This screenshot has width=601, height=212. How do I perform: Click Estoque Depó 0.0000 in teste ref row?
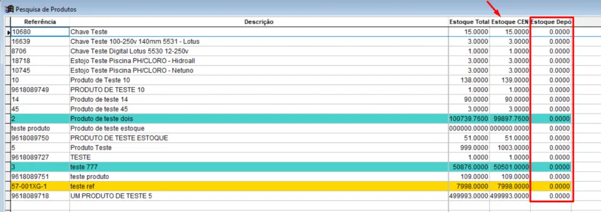click(559, 186)
